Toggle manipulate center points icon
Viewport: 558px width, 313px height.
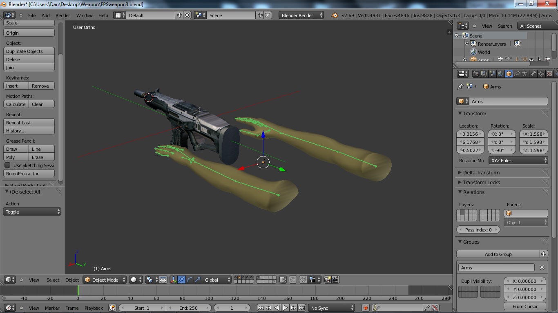coord(163,280)
